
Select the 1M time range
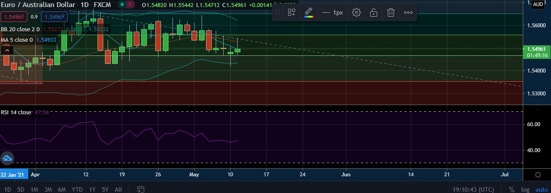[x=34, y=189]
